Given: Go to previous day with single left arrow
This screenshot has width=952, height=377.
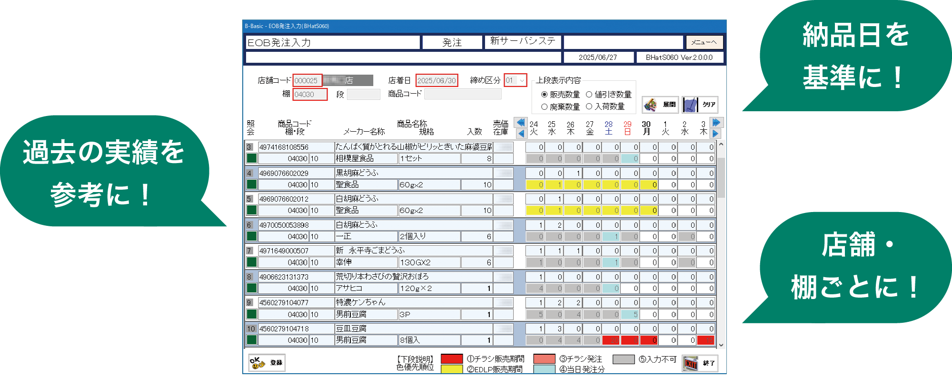Looking at the screenshot, I should pyautogui.click(x=521, y=134).
